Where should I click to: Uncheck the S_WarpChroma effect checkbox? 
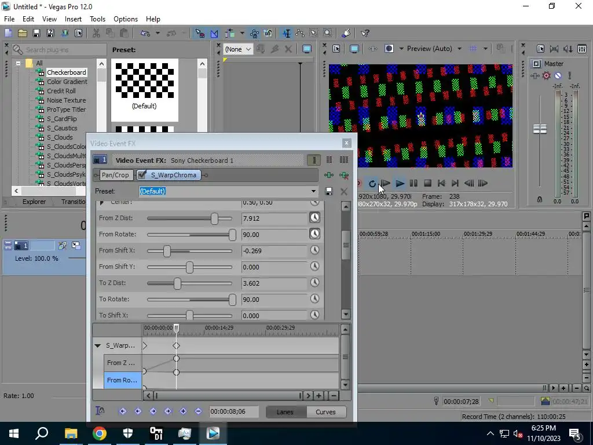tap(142, 175)
